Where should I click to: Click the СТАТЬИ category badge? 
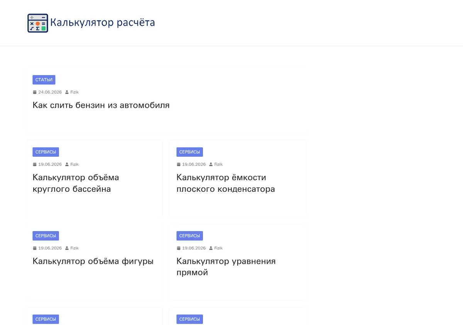pos(44,80)
